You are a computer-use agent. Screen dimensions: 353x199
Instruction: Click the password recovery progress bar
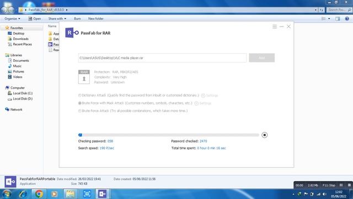click(x=168, y=135)
